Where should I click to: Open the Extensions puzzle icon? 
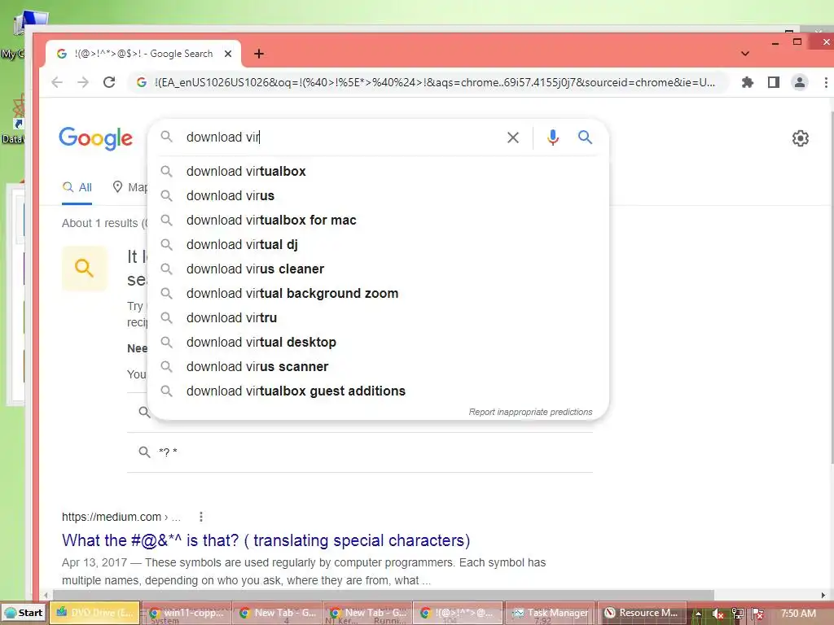click(x=748, y=82)
